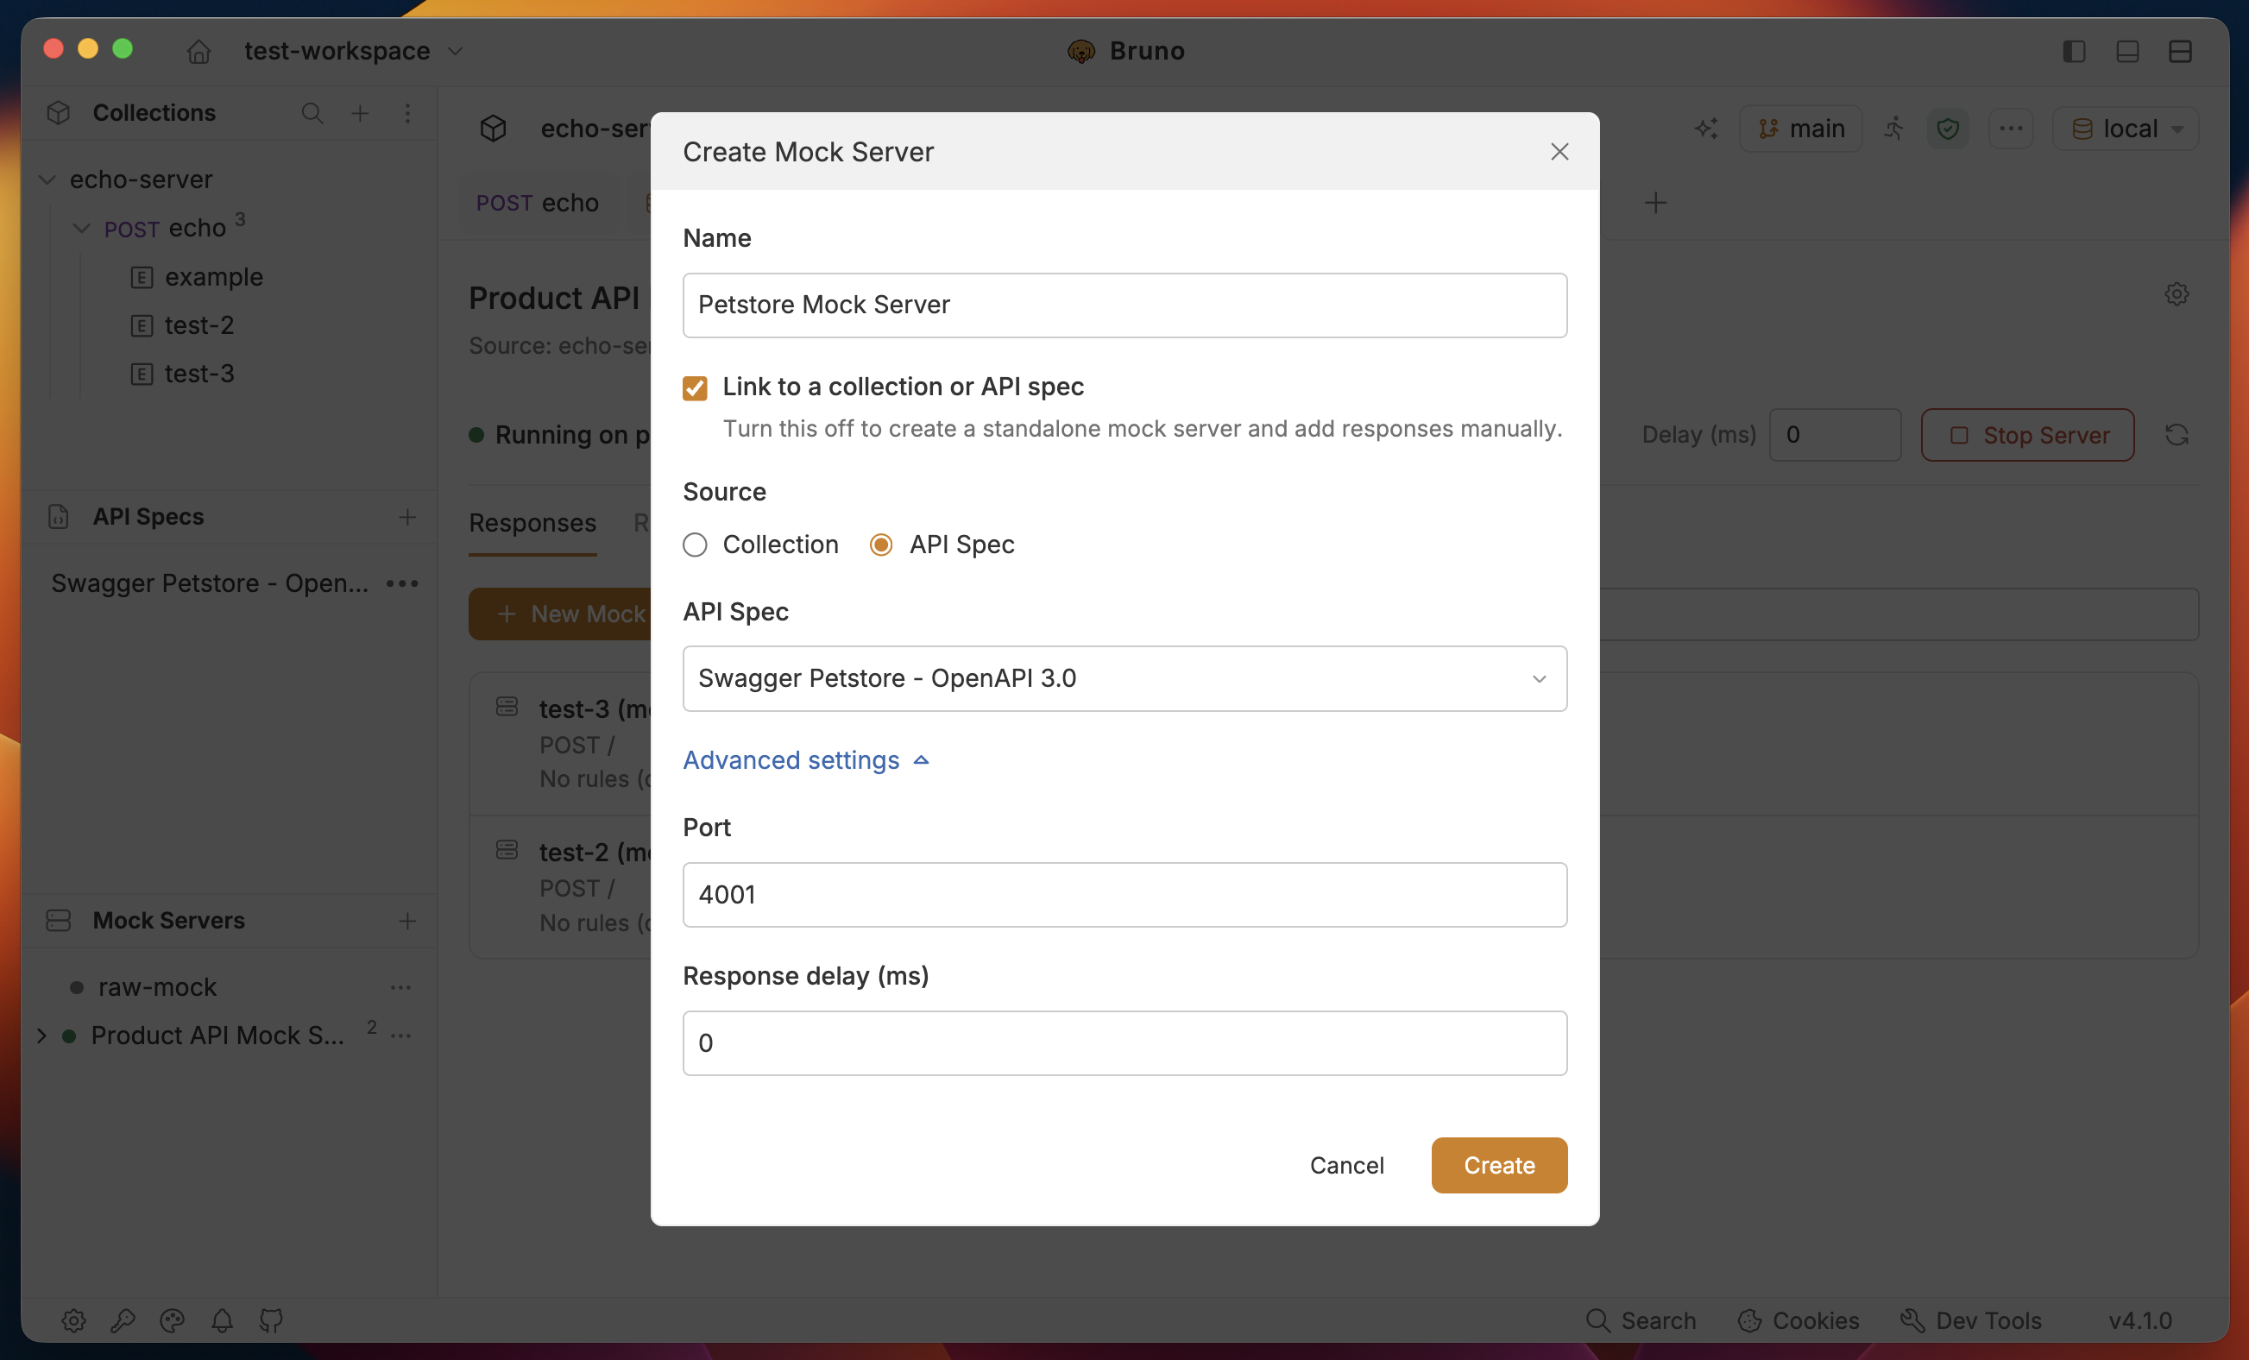Click Response delay input field

[x=1124, y=1042]
